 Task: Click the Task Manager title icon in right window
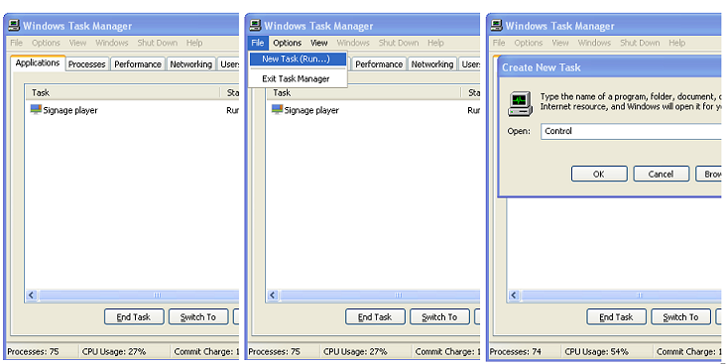pos(496,26)
